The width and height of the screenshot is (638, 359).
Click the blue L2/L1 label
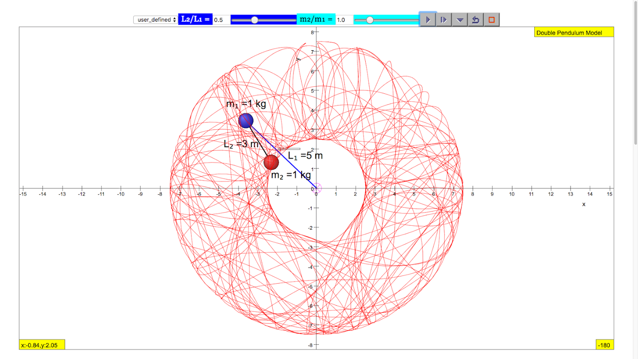coord(195,19)
